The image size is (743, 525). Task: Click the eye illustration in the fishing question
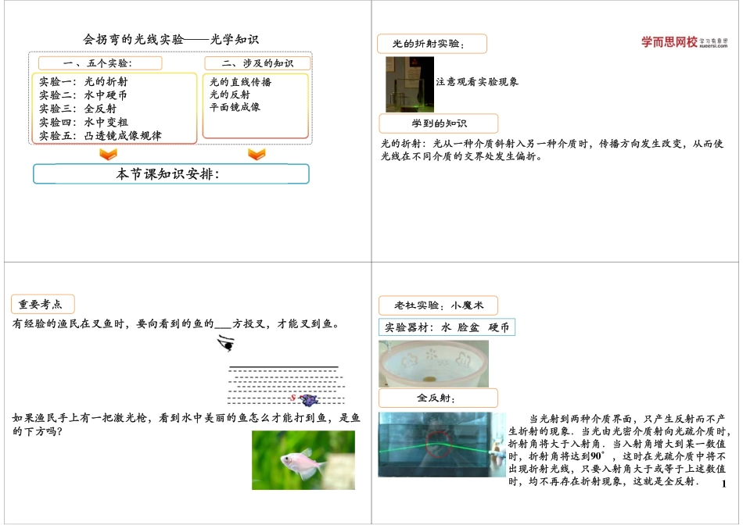(227, 341)
